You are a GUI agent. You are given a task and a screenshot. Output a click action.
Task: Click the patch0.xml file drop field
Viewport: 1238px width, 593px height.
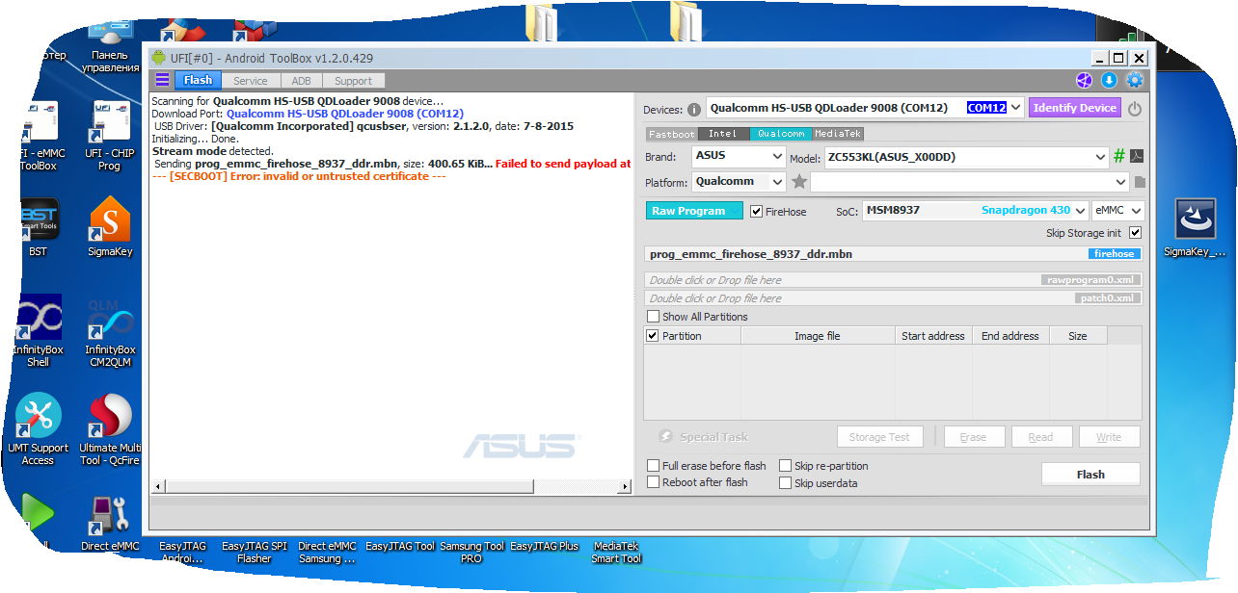click(894, 298)
